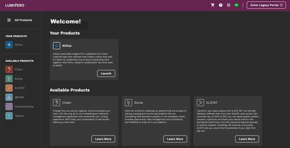Click Learn More on the XLSTAT card
The image size is (290, 148).
pos(247,139)
